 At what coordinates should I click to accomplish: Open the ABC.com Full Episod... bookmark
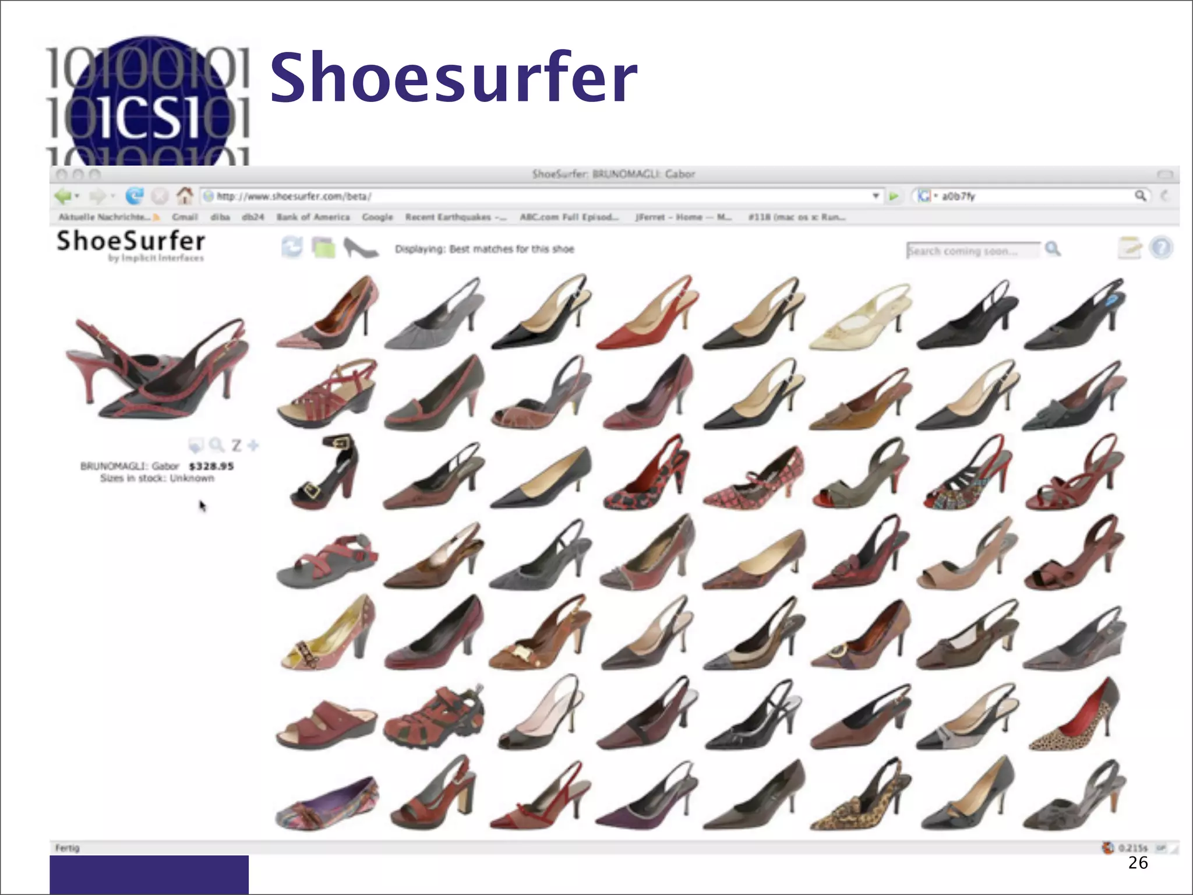click(569, 217)
